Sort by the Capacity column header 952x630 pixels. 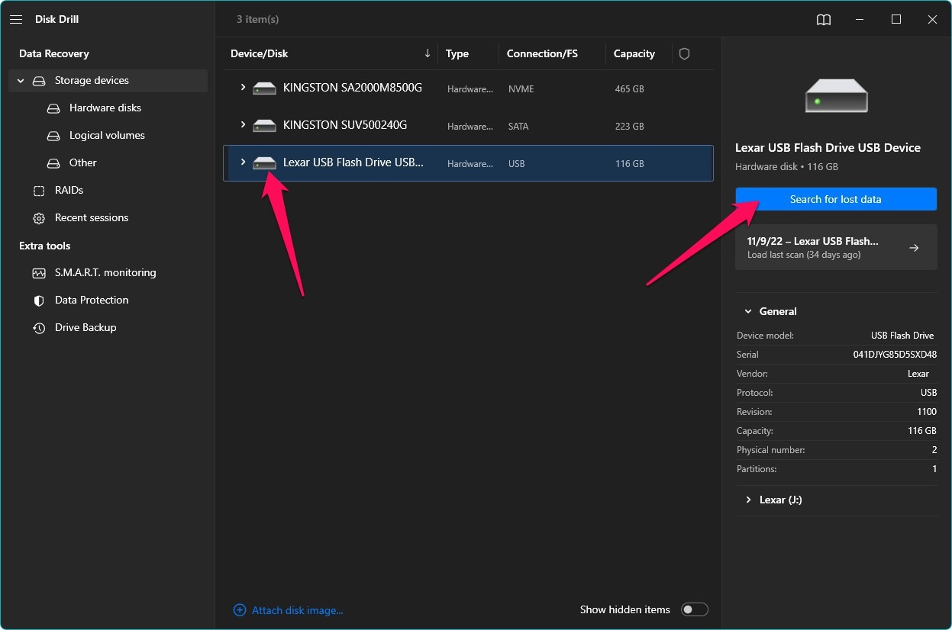(634, 53)
